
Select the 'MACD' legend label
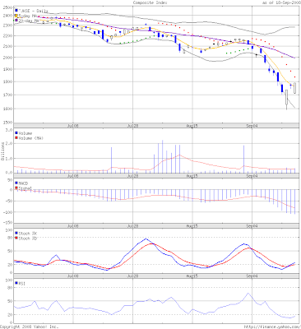coord(23,183)
